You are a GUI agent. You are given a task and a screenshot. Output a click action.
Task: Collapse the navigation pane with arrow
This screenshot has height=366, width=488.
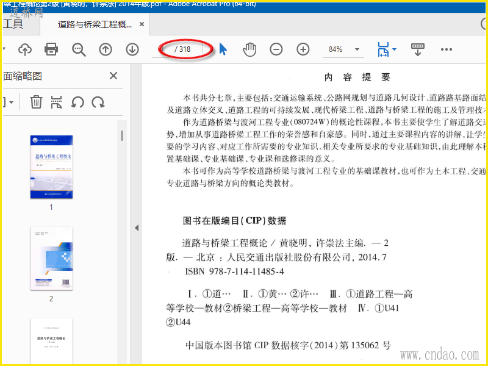click(x=137, y=228)
